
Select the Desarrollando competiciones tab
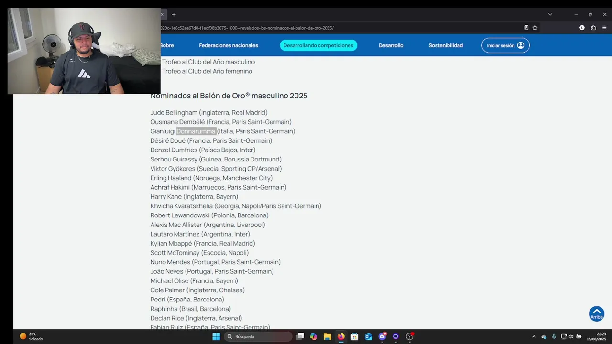pyautogui.click(x=318, y=45)
